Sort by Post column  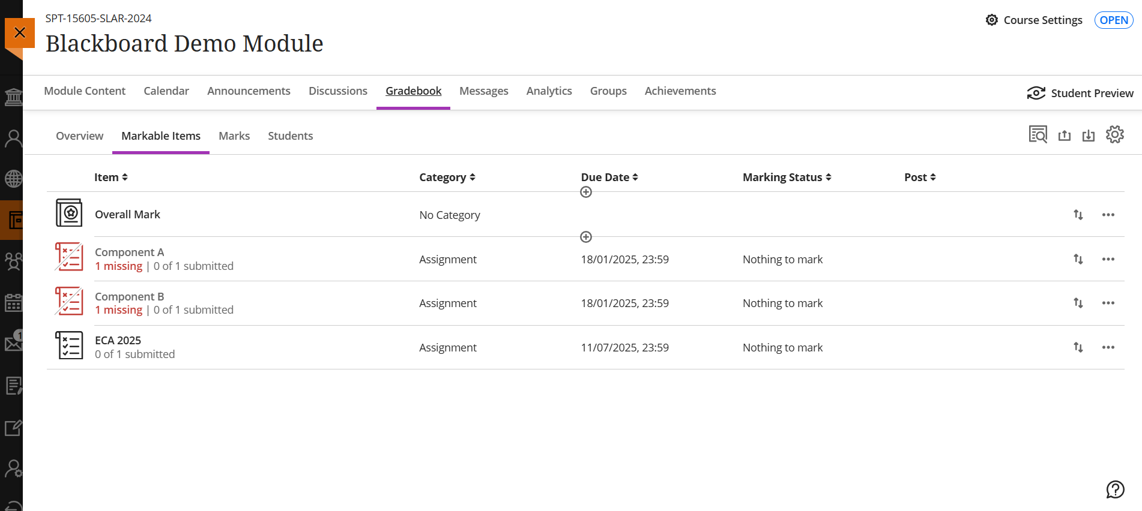point(920,177)
